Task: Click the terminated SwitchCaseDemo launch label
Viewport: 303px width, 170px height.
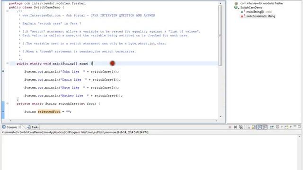Action: point(75,132)
